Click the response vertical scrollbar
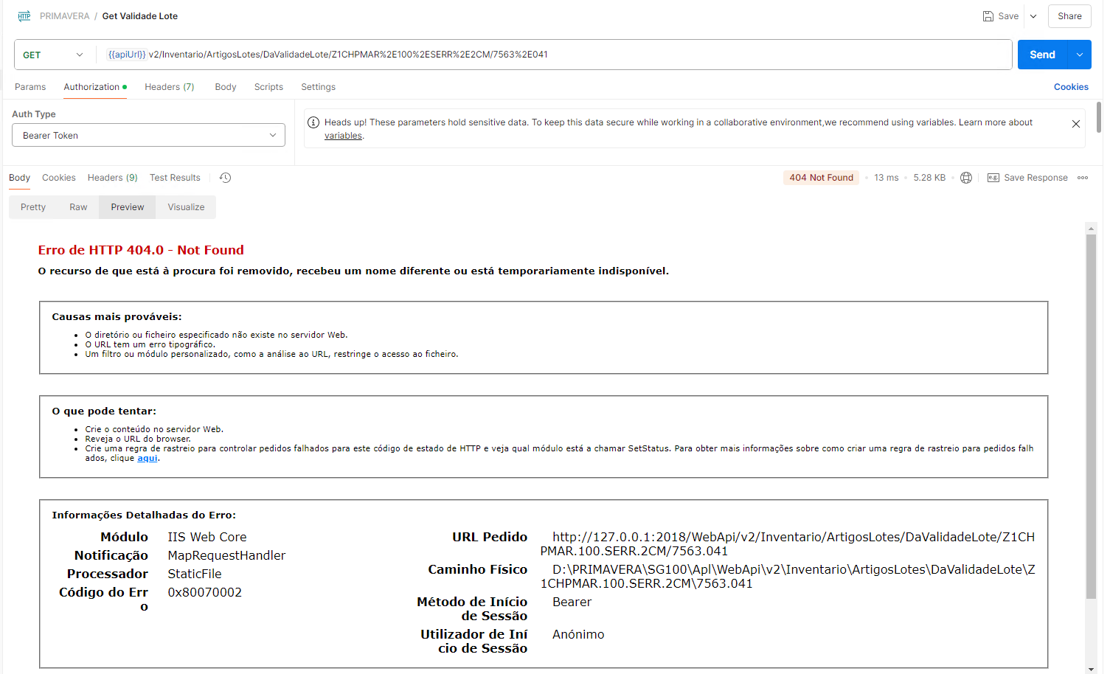This screenshot has width=1110, height=674. tap(1091, 413)
